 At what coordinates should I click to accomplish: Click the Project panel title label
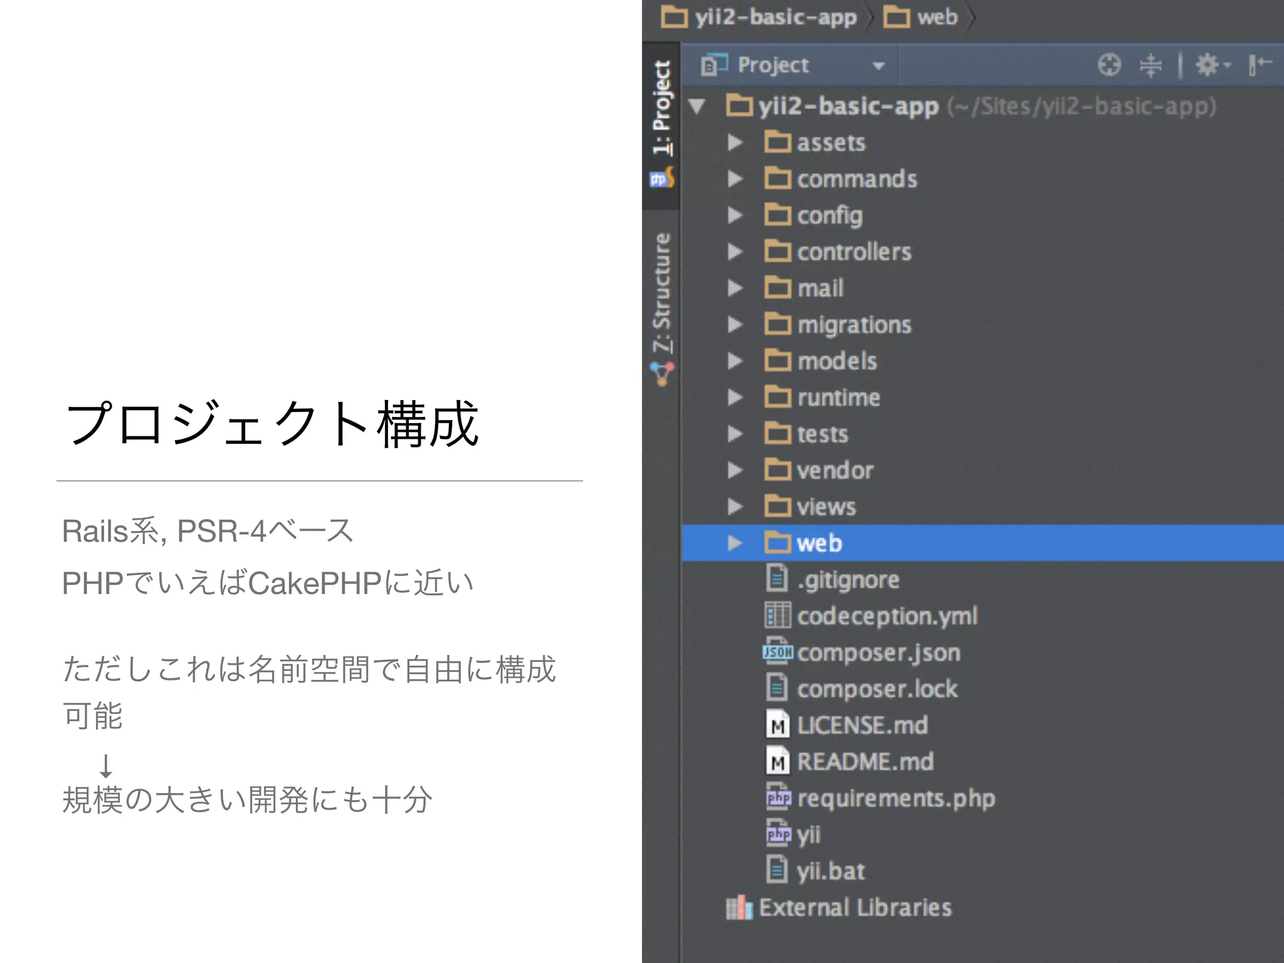773,65
